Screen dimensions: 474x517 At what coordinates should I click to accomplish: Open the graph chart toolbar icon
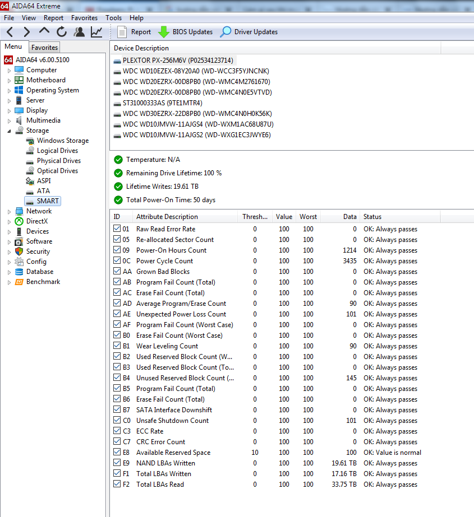point(96,32)
